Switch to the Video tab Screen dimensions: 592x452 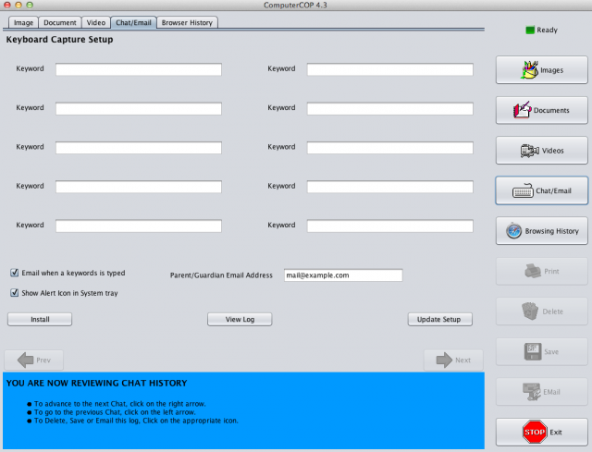[96, 22]
